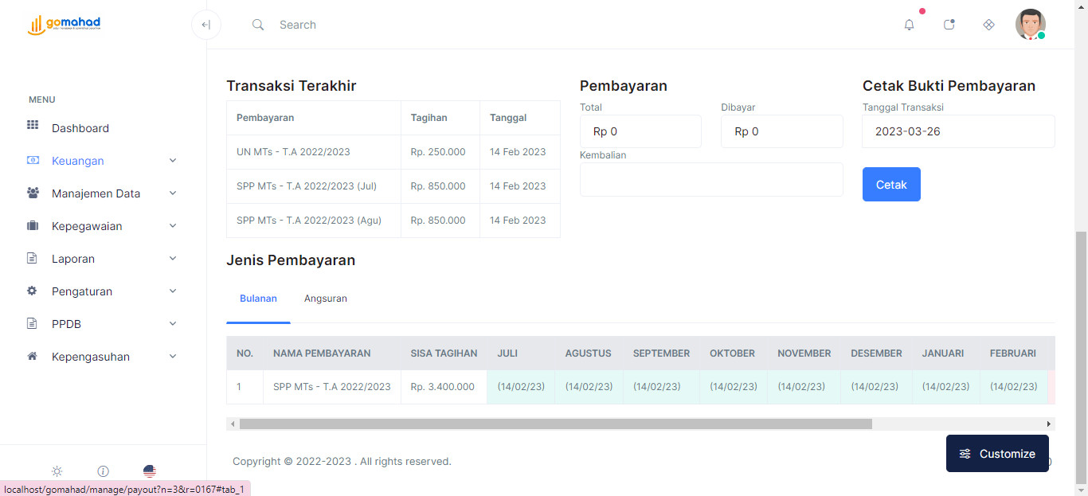Click the info icon in sidebar footer
Image resolution: width=1088 pixels, height=496 pixels.
click(103, 471)
